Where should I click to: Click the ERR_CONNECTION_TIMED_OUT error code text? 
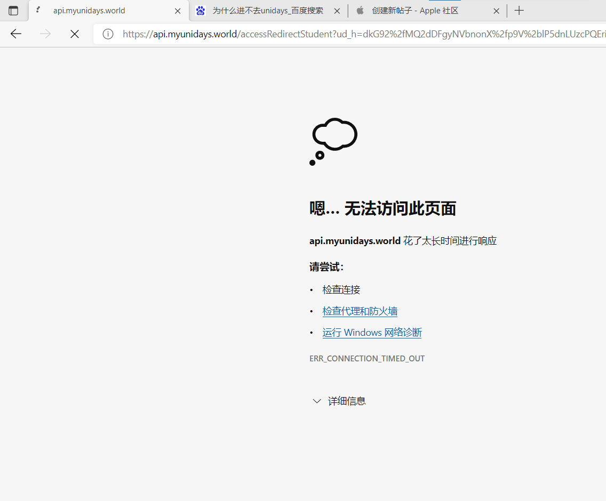coord(367,359)
